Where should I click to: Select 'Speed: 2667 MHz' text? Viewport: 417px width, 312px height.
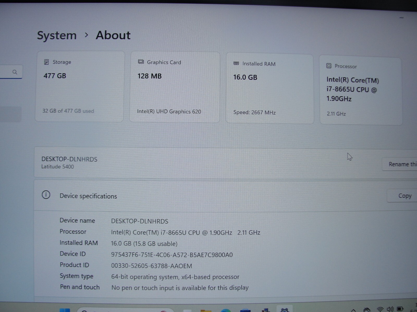(x=255, y=113)
